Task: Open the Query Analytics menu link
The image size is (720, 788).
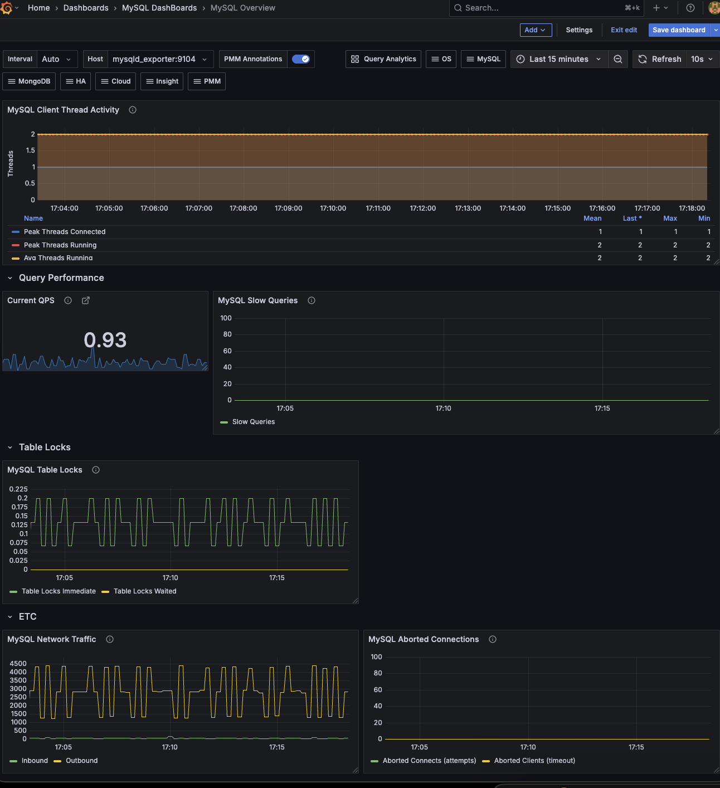Action: [x=383, y=59]
